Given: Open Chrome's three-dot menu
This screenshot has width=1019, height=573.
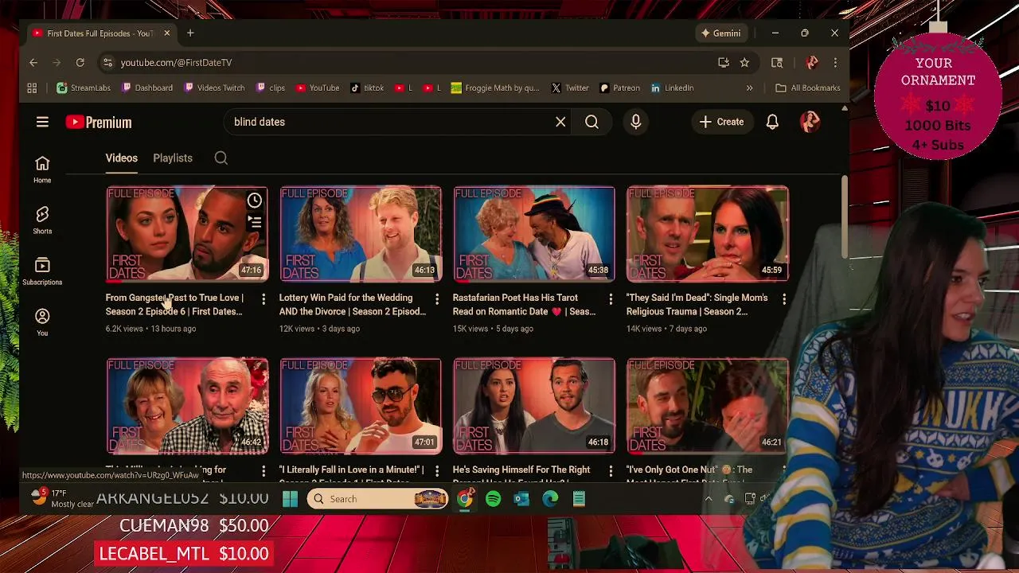Looking at the screenshot, I should (x=835, y=62).
